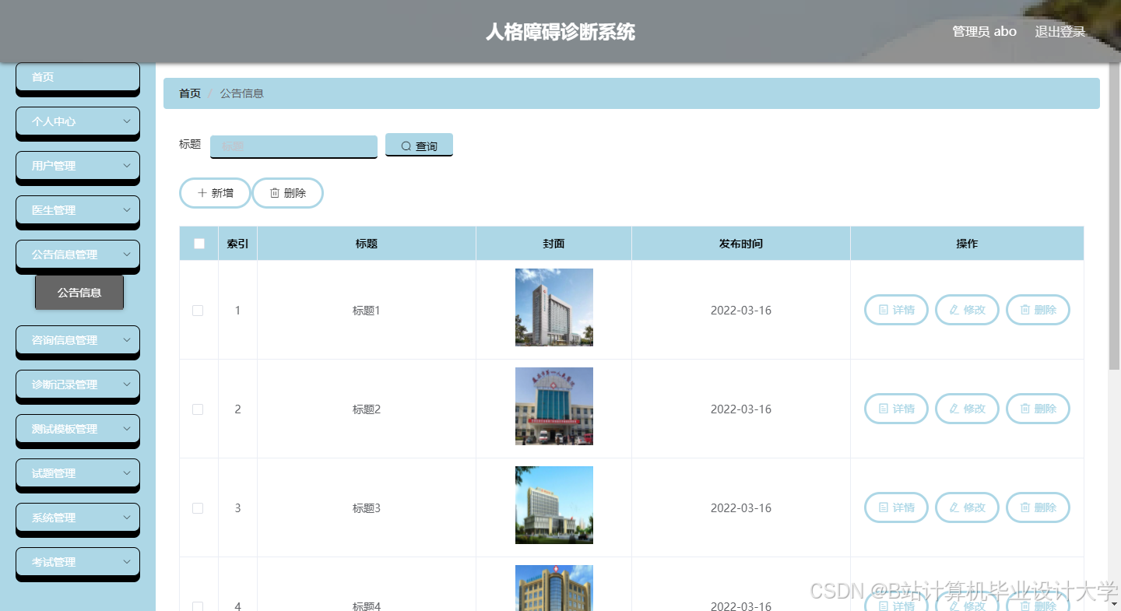Expand 系统管理 menu chevron

coord(127,518)
